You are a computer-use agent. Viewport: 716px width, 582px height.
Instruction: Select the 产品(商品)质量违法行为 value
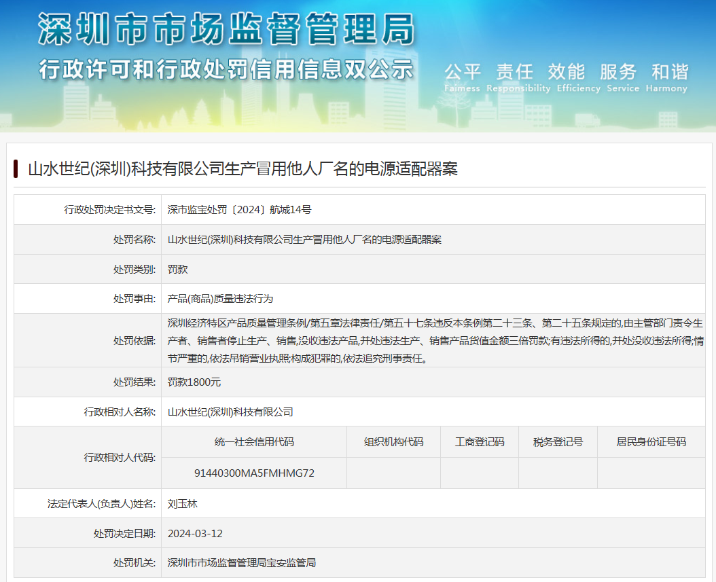click(220, 299)
